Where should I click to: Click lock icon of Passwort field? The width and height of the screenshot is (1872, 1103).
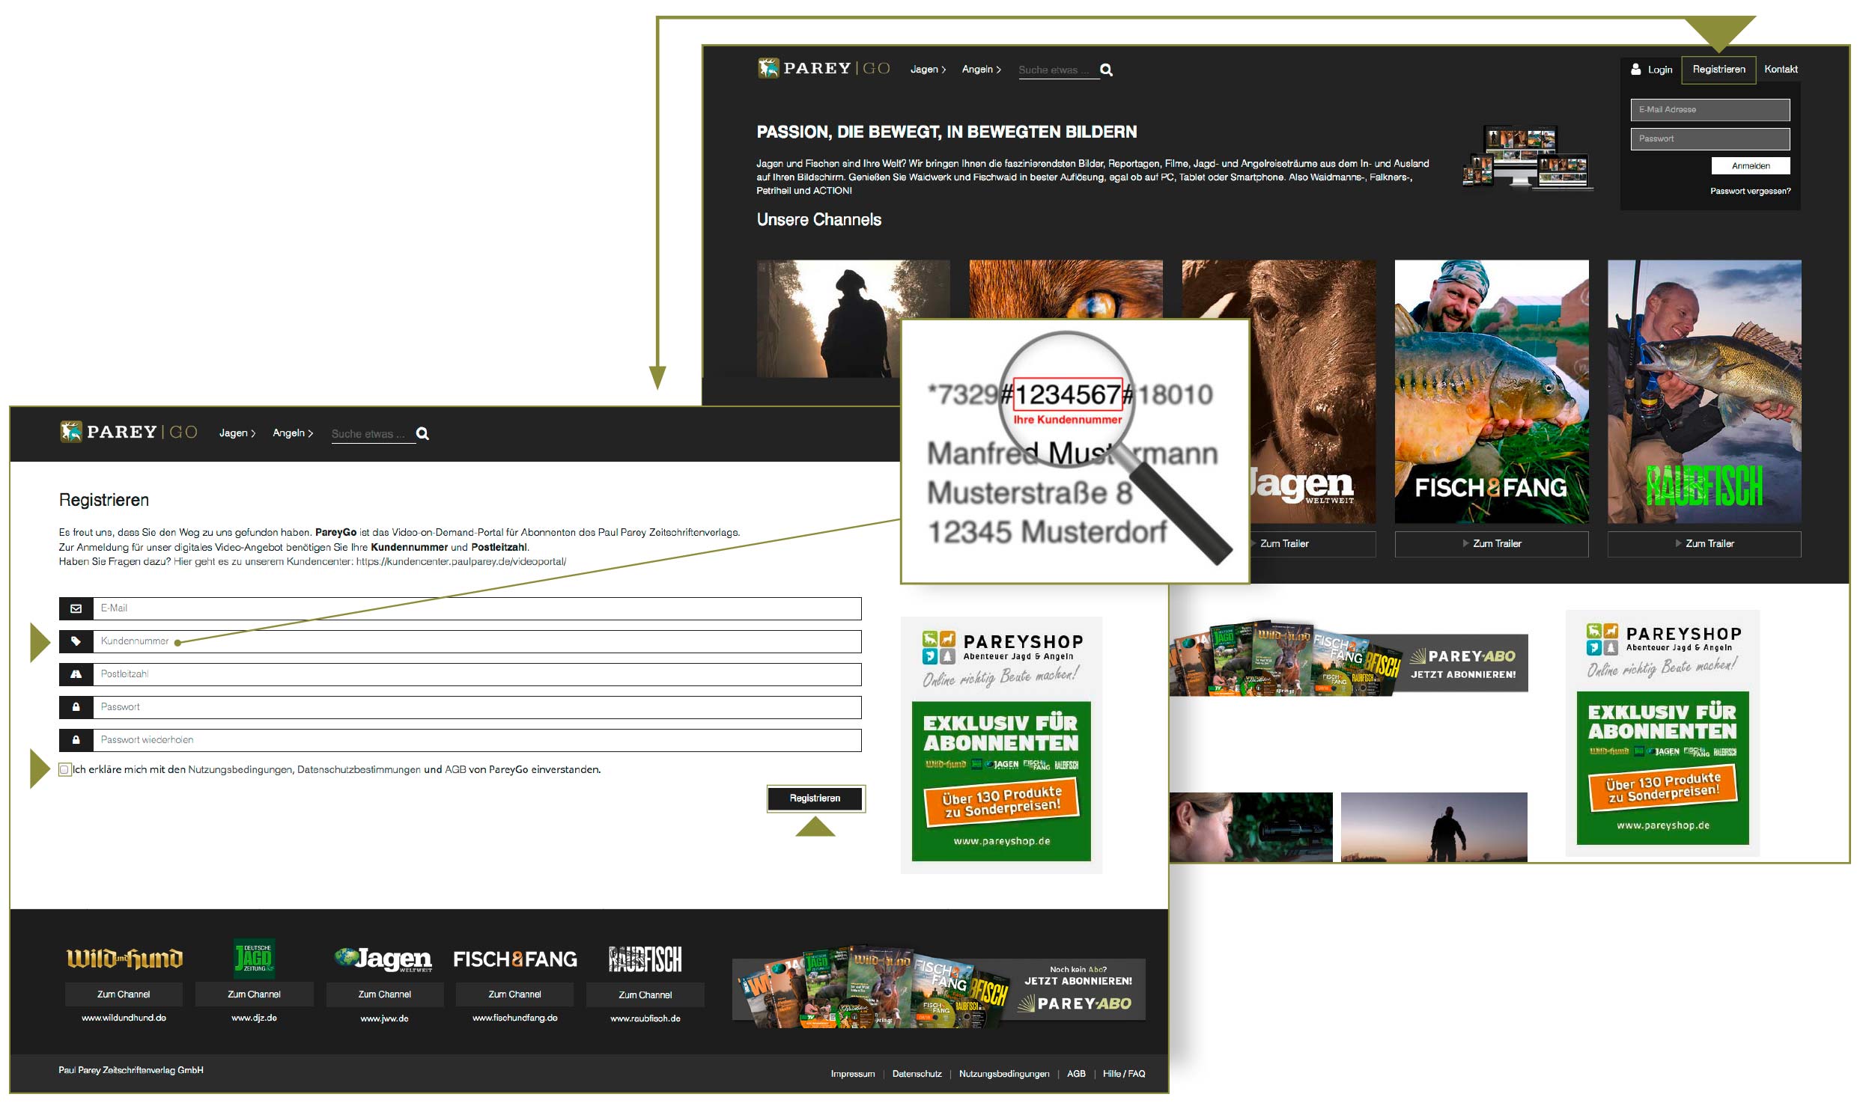pyautogui.click(x=76, y=707)
